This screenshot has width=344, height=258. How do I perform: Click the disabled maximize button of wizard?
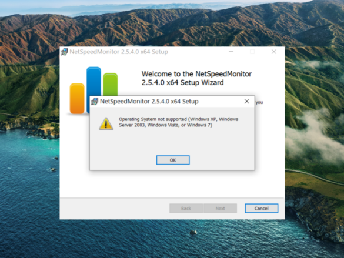[x=252, y=52]
